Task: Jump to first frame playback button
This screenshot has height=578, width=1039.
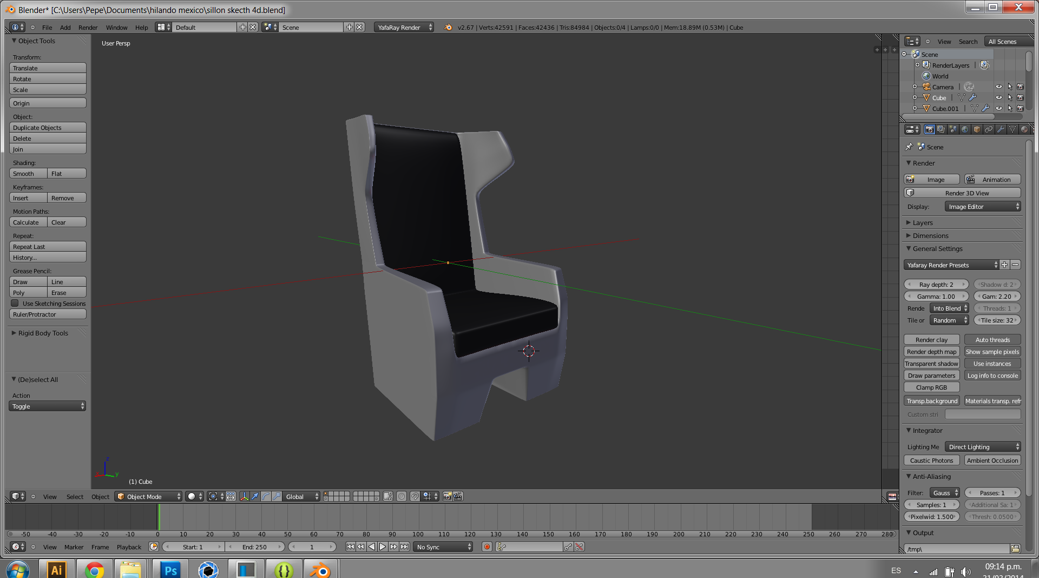Action: 350,547
